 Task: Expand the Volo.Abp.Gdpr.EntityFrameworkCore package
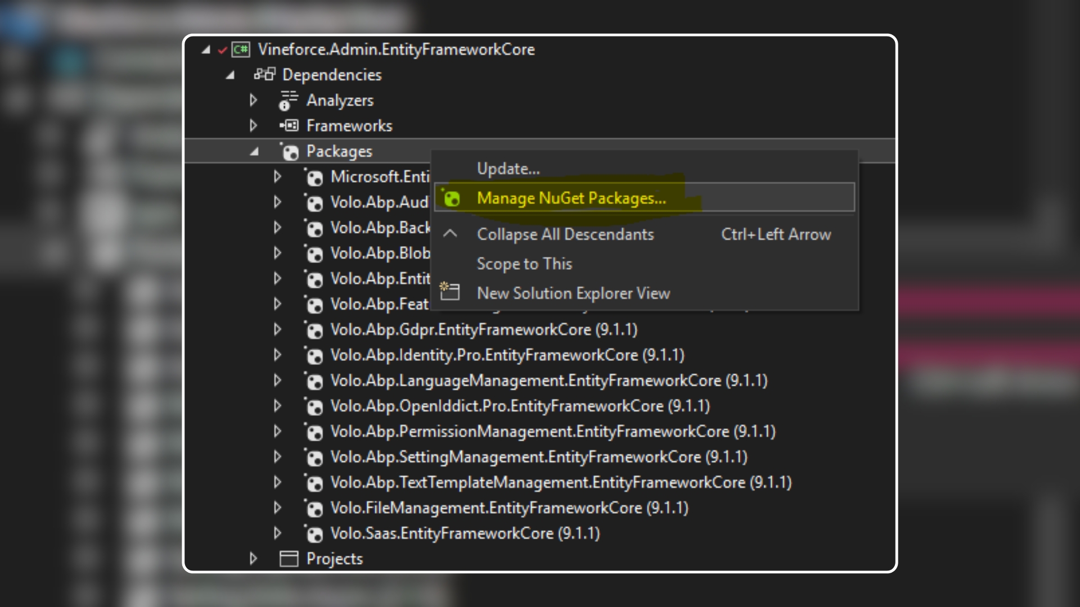pos(277,329)
